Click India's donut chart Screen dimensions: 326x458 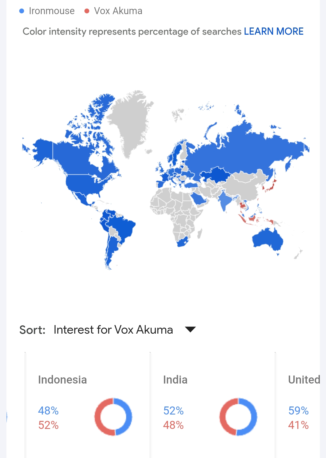[x=238, y=417]
